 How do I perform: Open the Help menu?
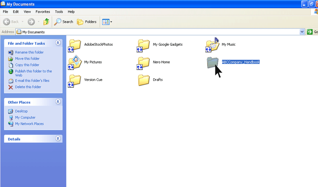point(71,12)
